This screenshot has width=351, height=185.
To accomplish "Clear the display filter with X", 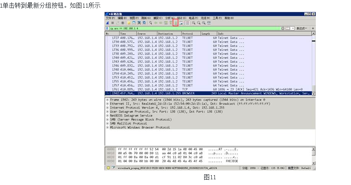I will pos(283,28).
